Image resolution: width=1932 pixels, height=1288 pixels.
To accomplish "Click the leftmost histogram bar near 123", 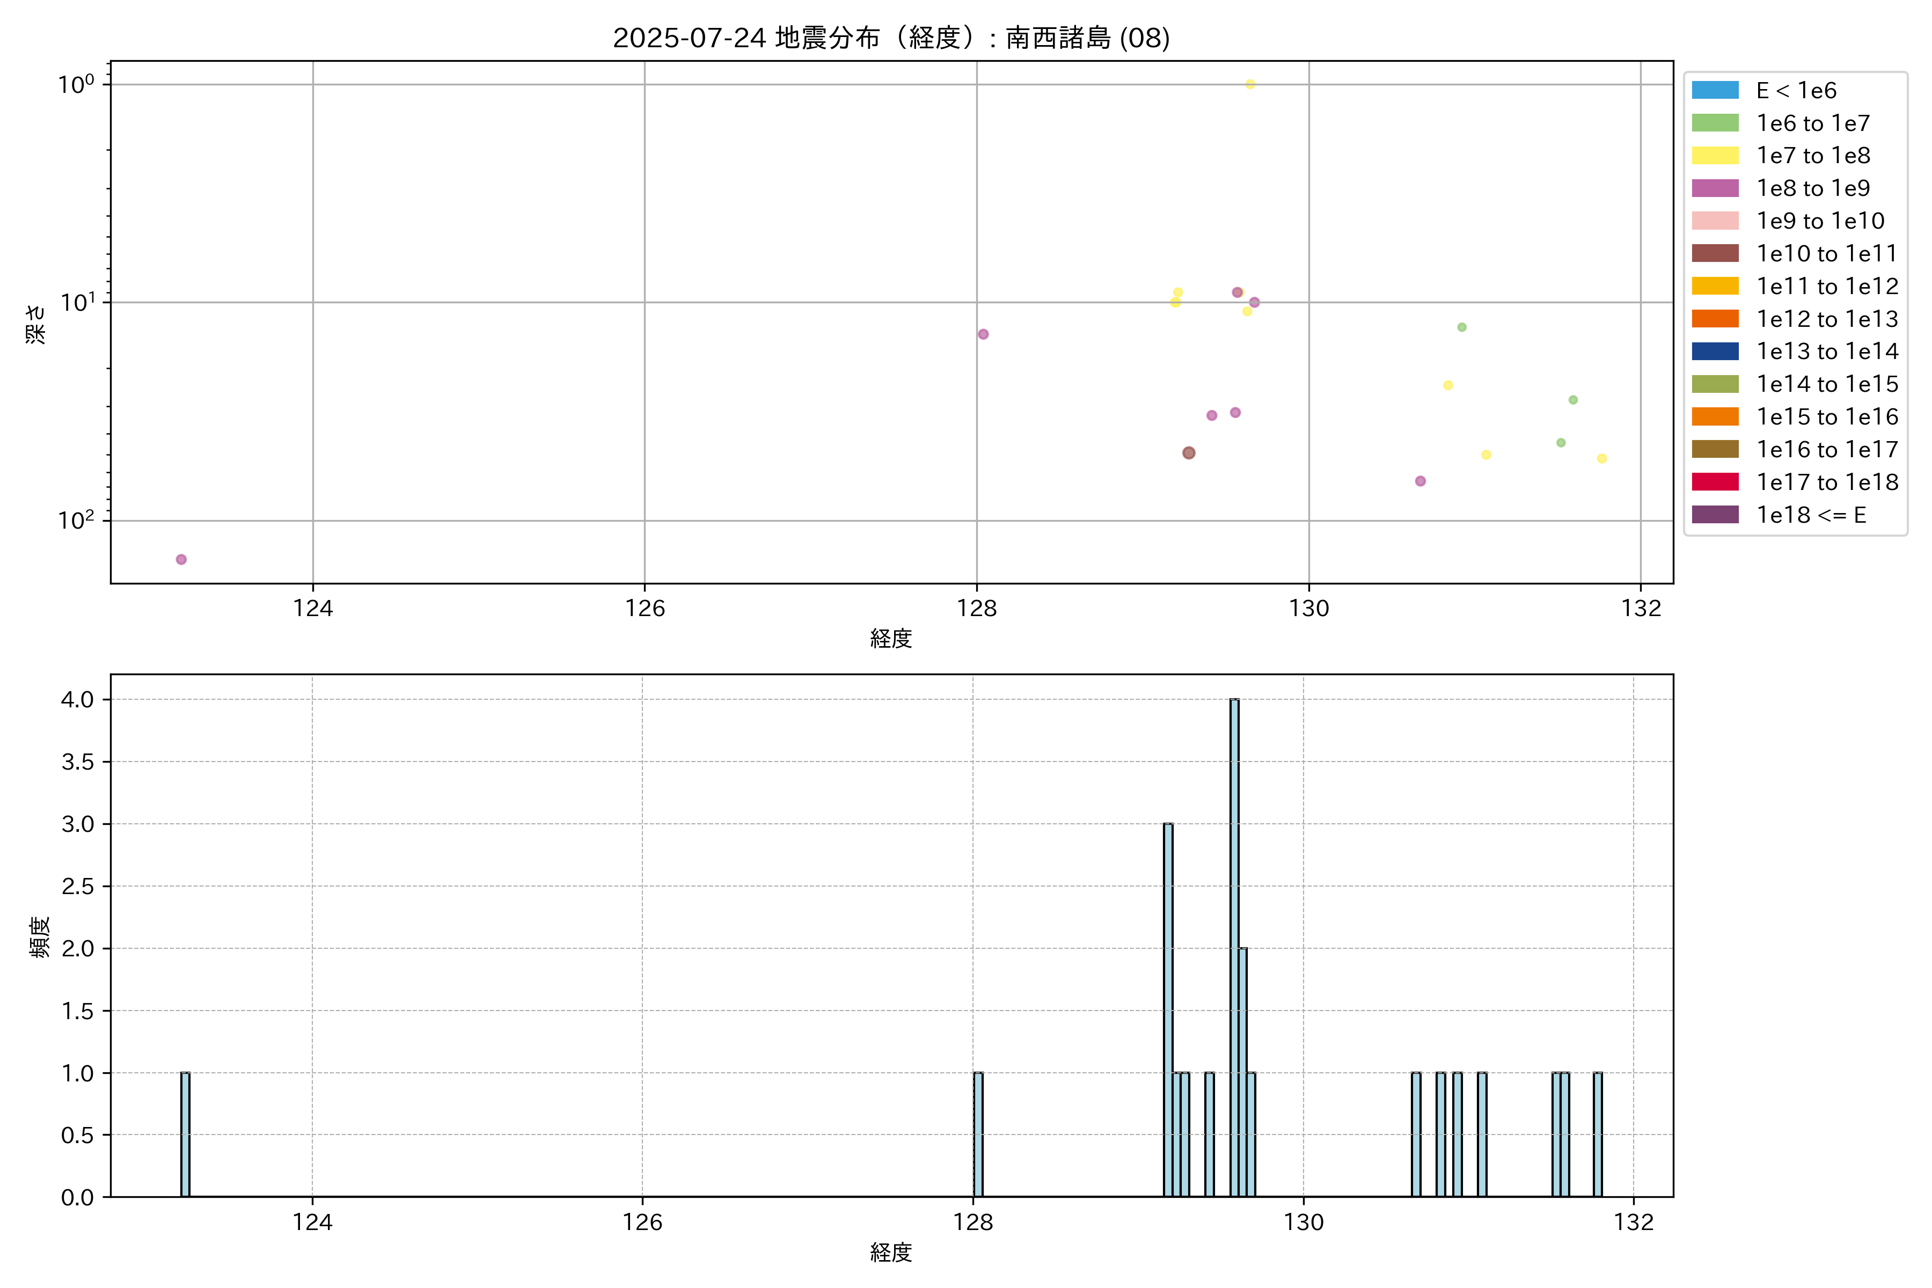I will tap(186, 1133).
